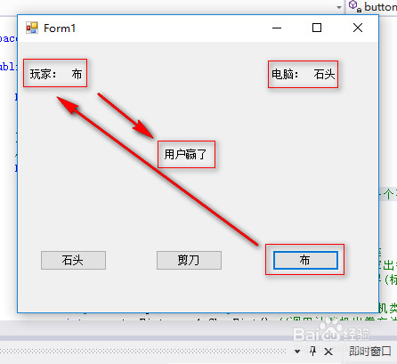Click the Form1 application icon
Screen dimensions: 397x364
point(32,28)
